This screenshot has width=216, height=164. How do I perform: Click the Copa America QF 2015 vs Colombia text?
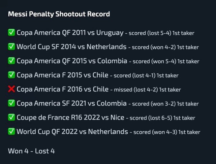[x=72, y=61]
